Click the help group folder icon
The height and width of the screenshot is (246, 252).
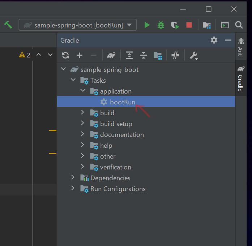coord(94,146)
